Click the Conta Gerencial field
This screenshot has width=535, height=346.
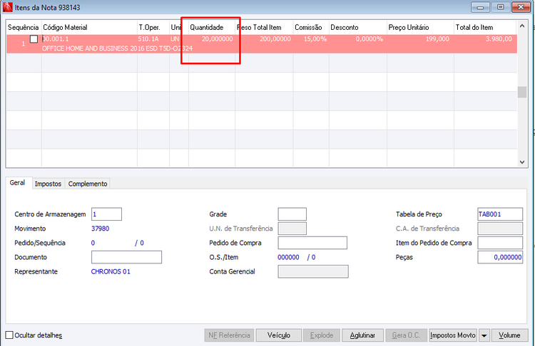(313, 271)
